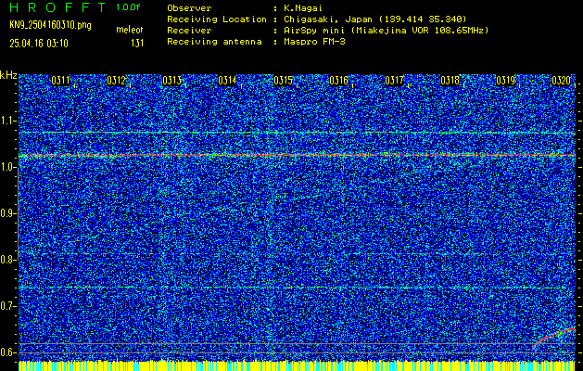Click the 0.6 frequency axis label
Screen dimensions: 583x371
click(x=7, y=352)
